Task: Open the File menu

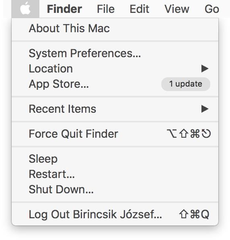Action: (106, 9)
